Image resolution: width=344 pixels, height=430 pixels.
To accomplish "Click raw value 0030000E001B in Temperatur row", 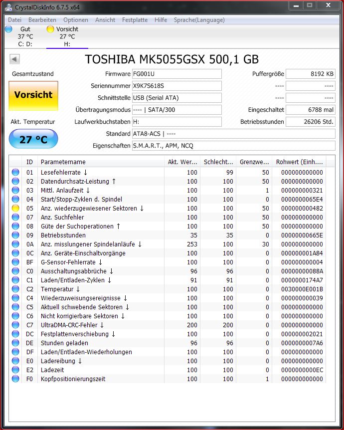I will pos(302,289).
